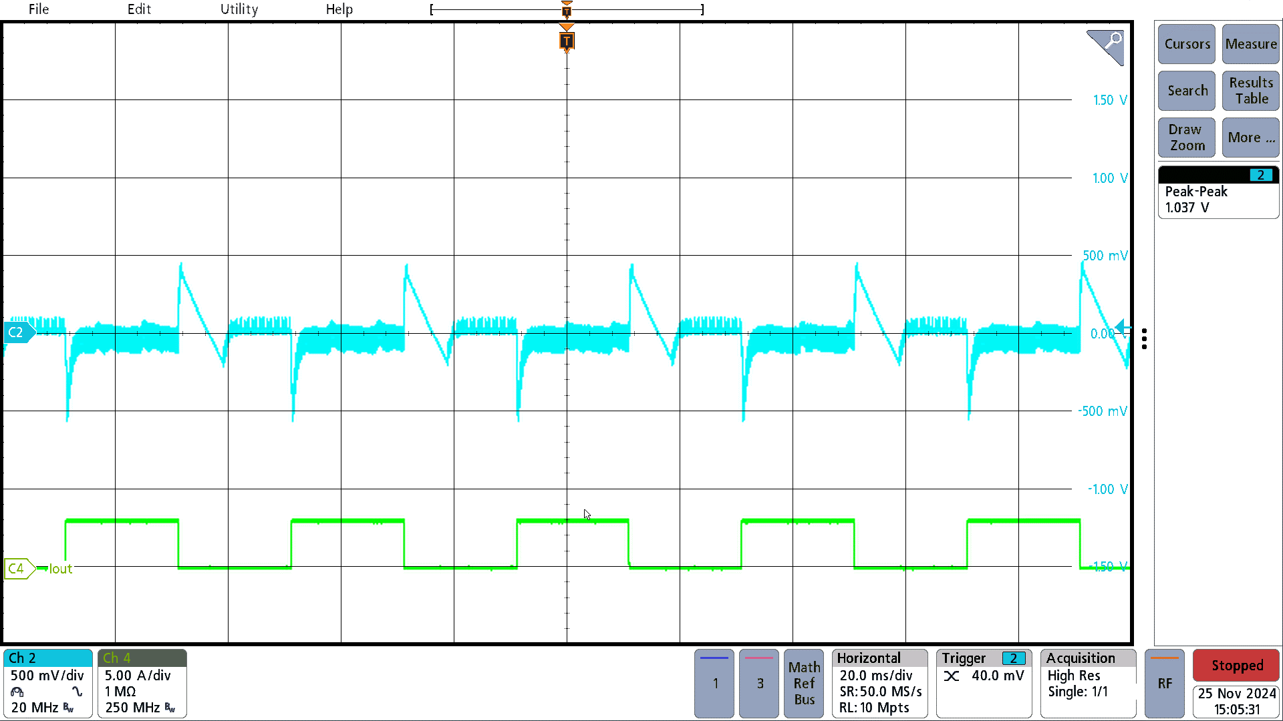The height and width of the screenshot is (721, 1283).
Task: Expand the More options panel
Action: 1250,138
